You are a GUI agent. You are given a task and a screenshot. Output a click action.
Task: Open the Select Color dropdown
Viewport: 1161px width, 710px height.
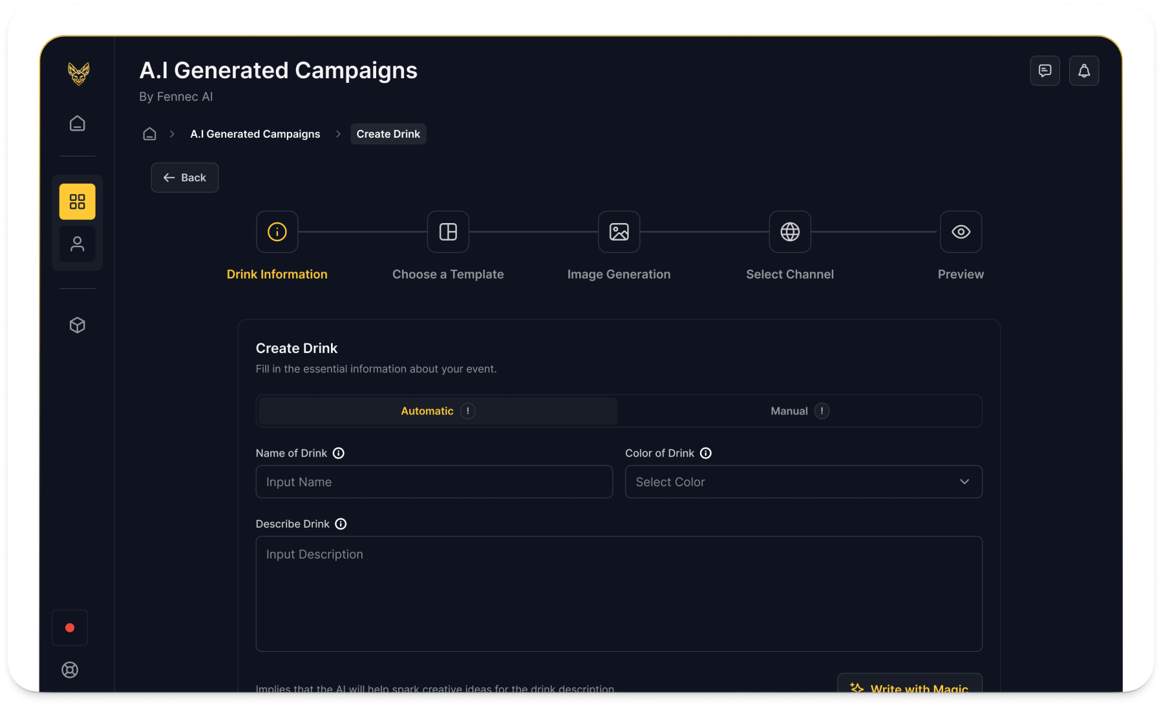(x=804, y=482)
